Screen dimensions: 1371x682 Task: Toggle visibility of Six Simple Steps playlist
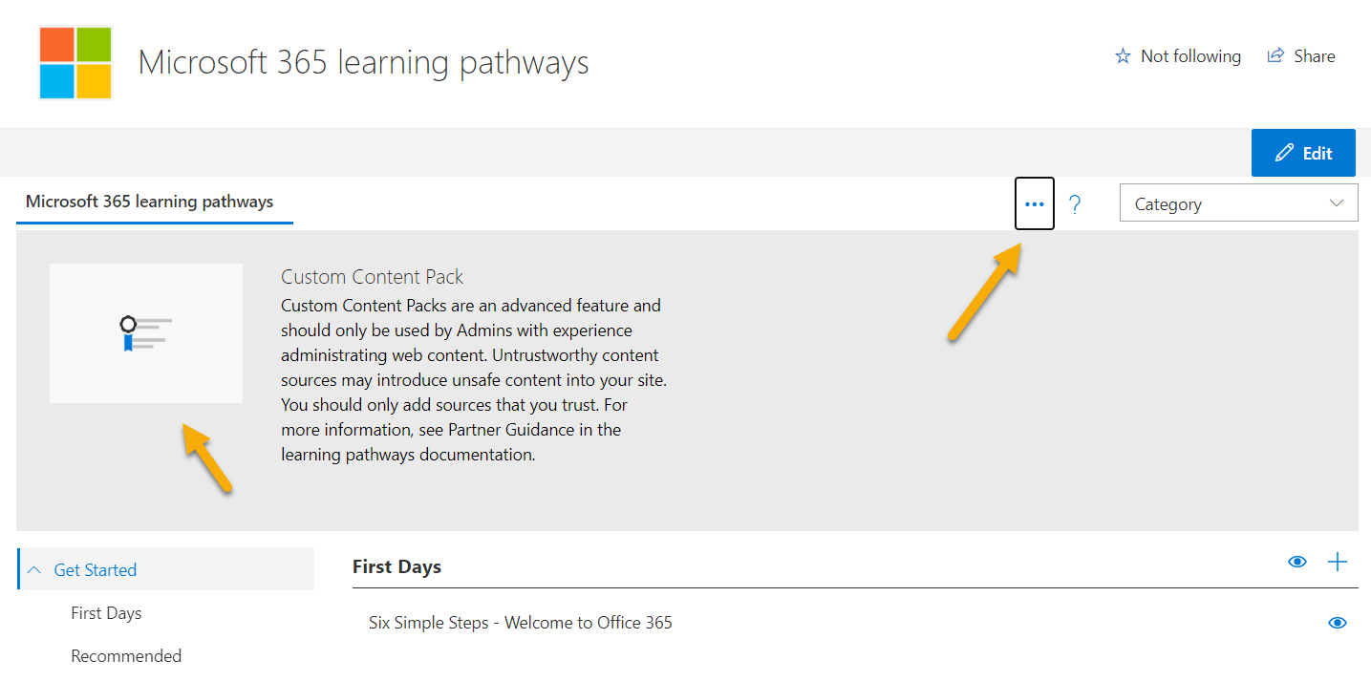click(x=1338, y=623)
